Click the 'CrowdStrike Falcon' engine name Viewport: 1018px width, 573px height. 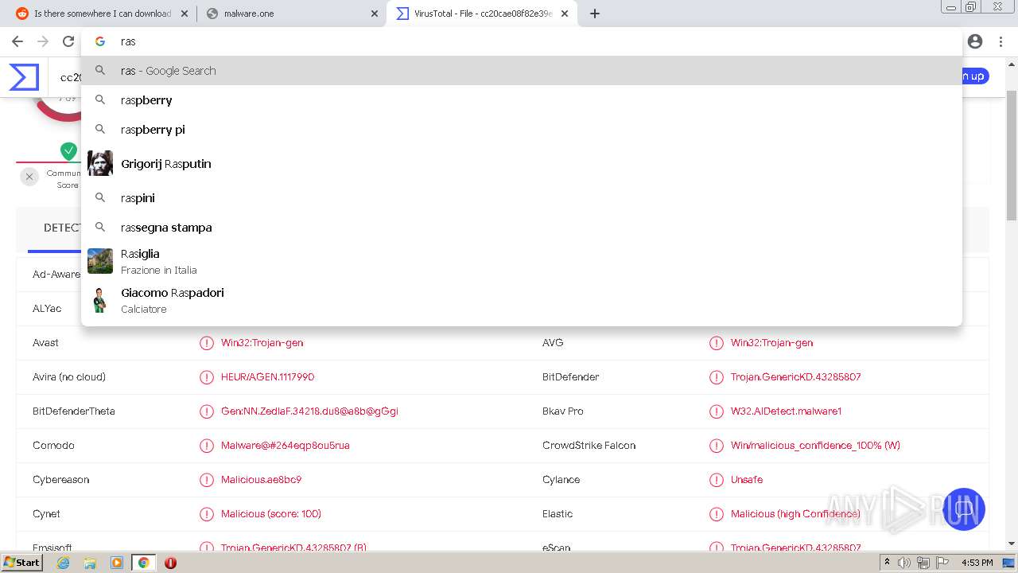589,446
